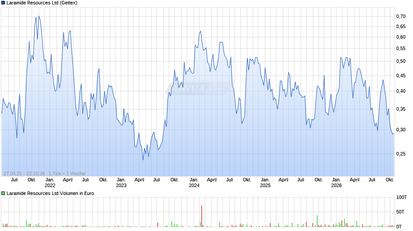Click the 0,25 price axis label
Viewport: 413px width, 231px height.
point(401,154)
